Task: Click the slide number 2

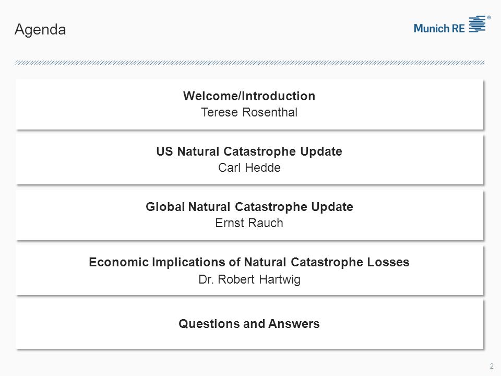Action: point(492,366)
